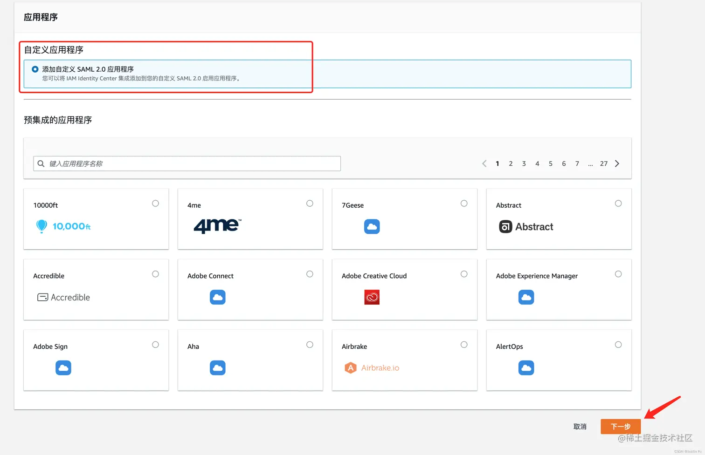Viewport: 705px width, 455px height.
Task: Select the 10000ft radio button
Action: click(x=155, y=204)
